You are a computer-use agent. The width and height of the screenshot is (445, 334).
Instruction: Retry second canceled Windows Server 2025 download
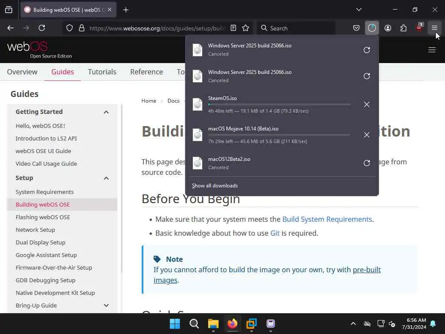tap(367, 76)
